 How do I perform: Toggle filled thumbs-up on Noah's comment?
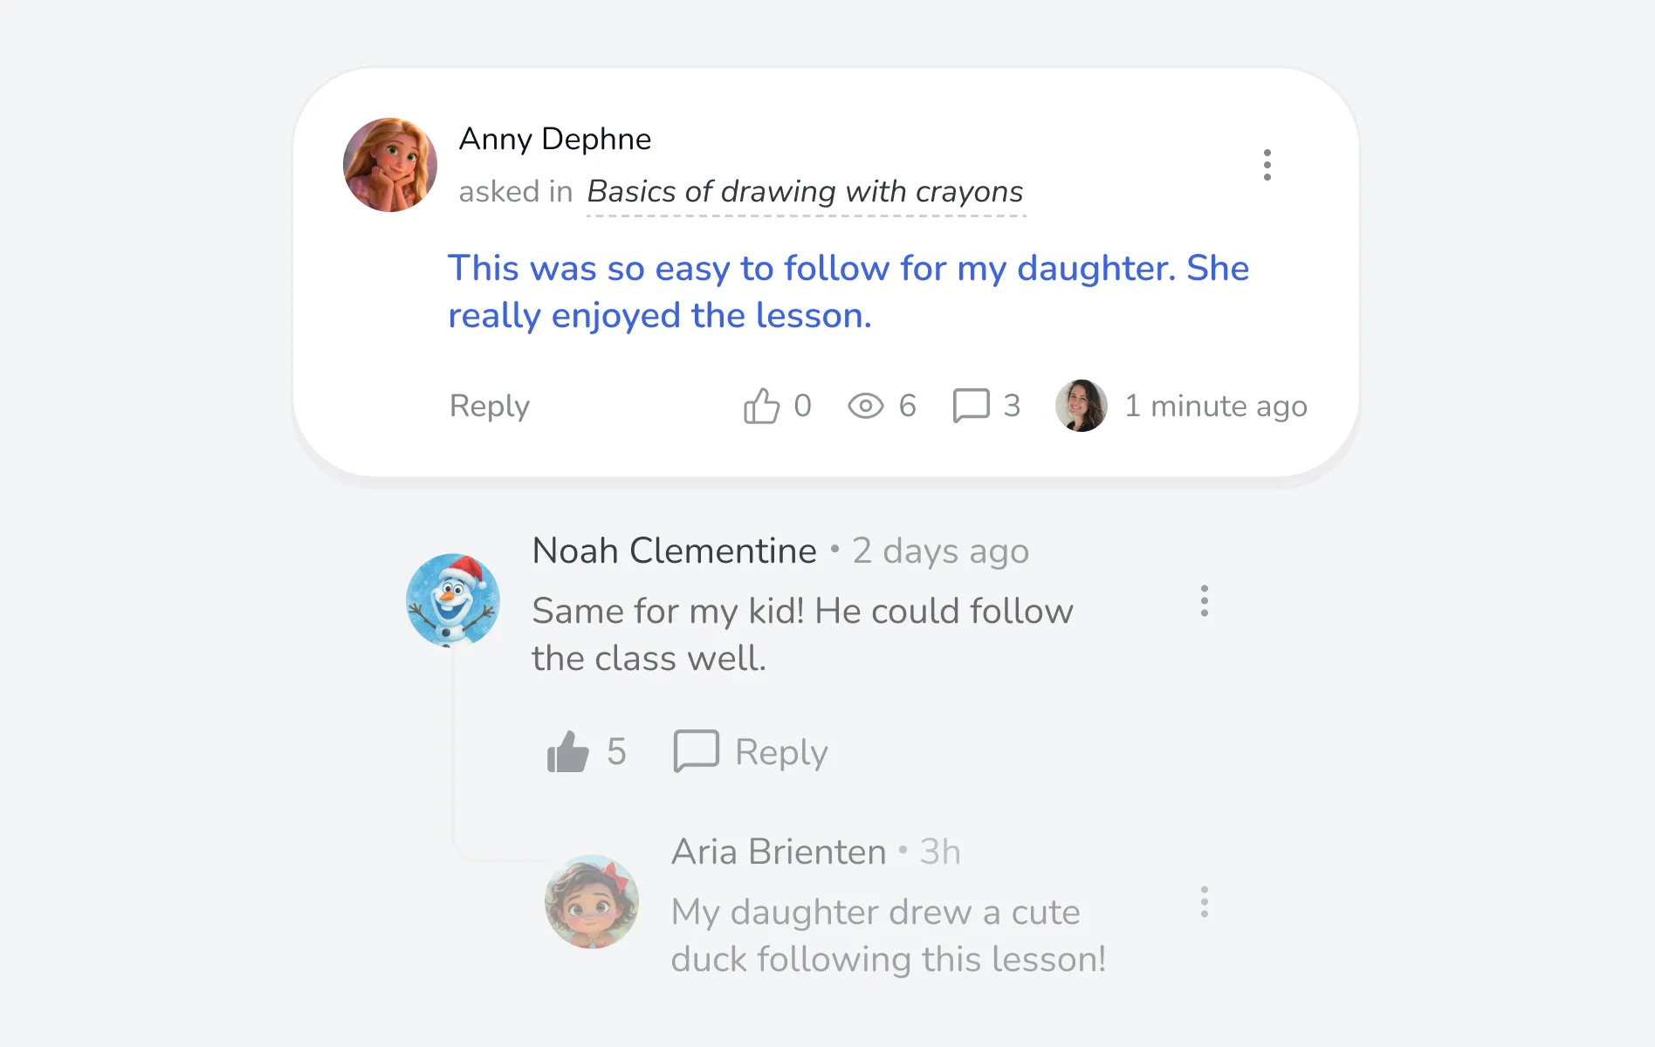coord(568,751)
